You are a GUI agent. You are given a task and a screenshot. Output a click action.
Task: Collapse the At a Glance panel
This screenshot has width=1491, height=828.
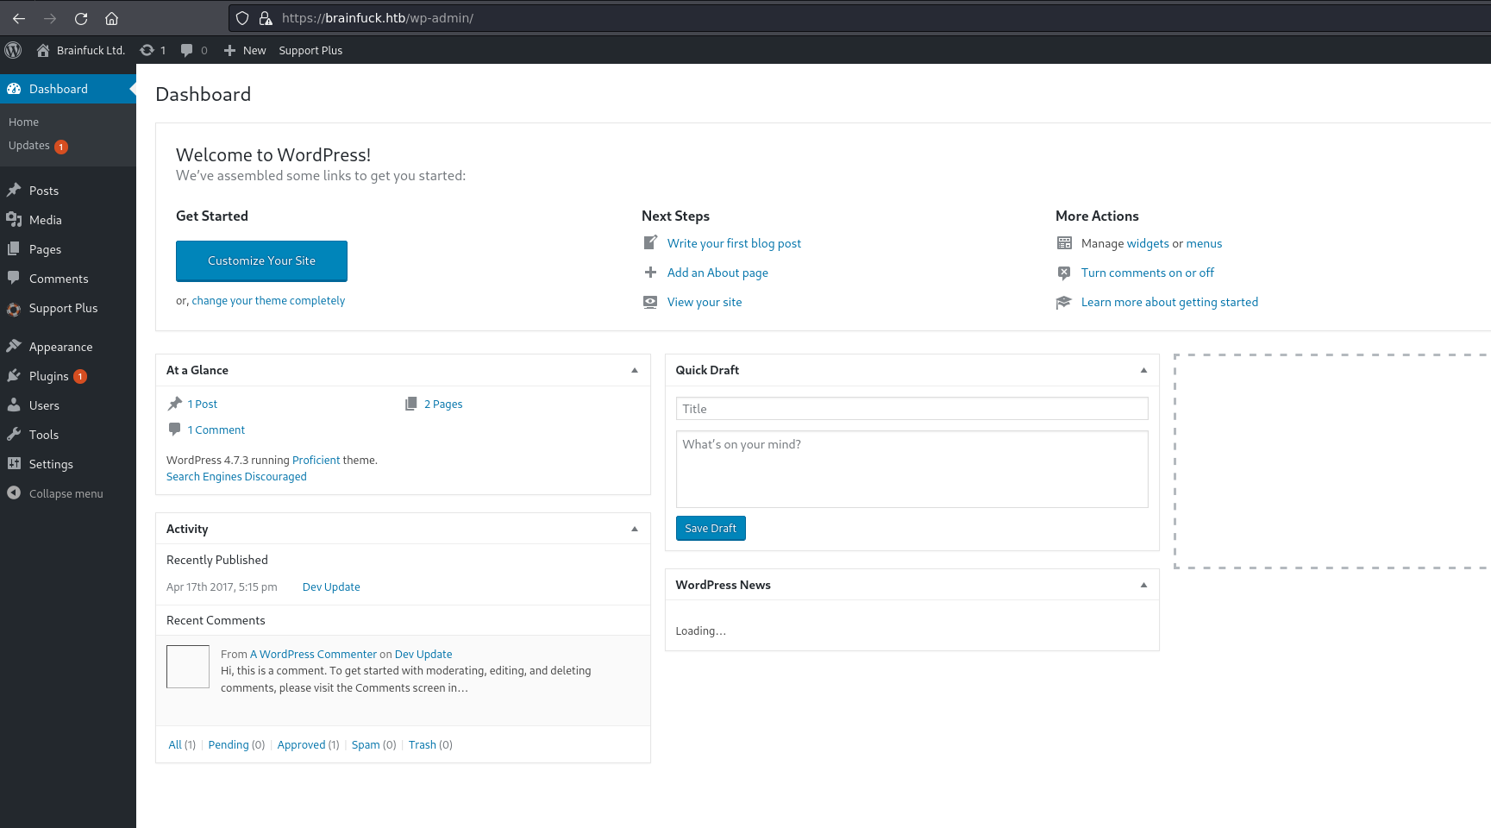pos(635,370)
